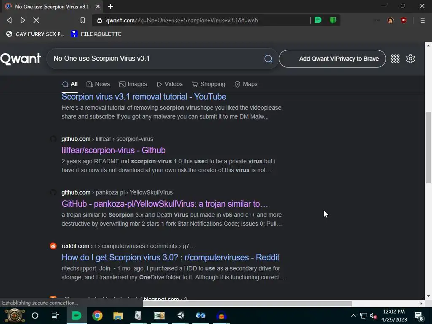The width and height of the screenshot is (432, 324).
Task: Open the eyes icon app on taskbar
Action: (200, 316)
